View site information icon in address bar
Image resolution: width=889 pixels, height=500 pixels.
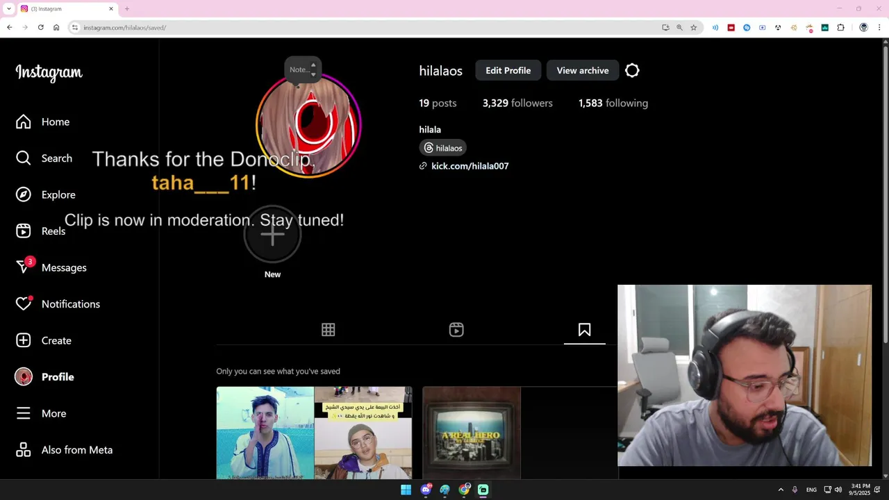75,27
